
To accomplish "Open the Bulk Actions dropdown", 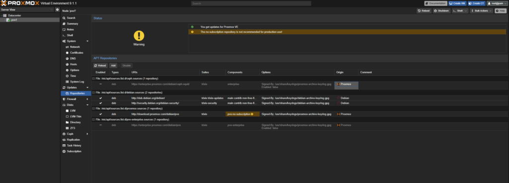I will 481,11.
